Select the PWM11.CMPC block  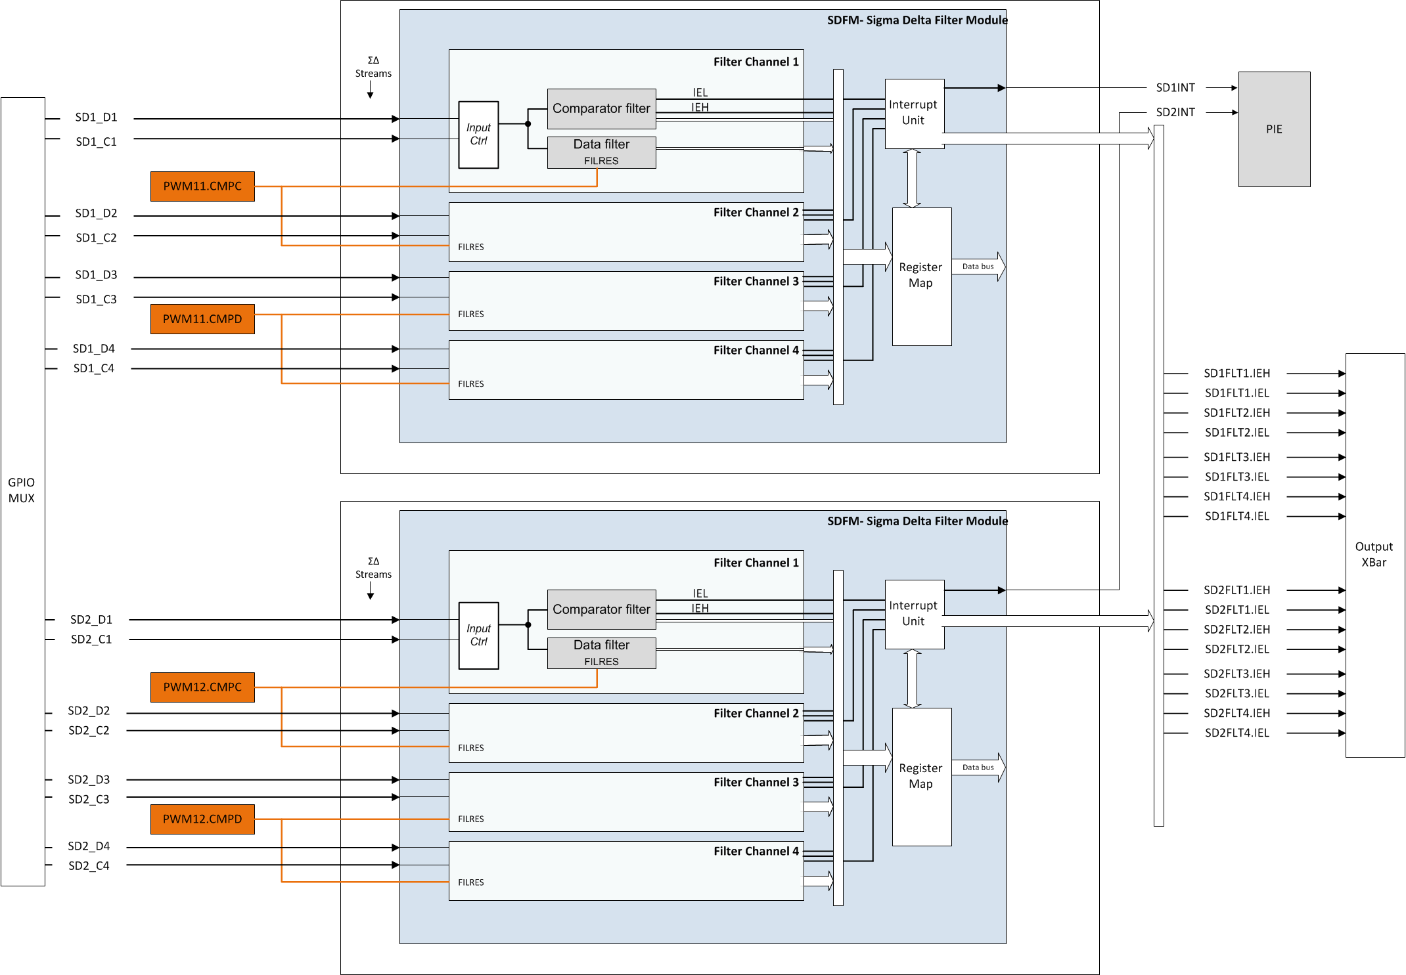[202, 186]
